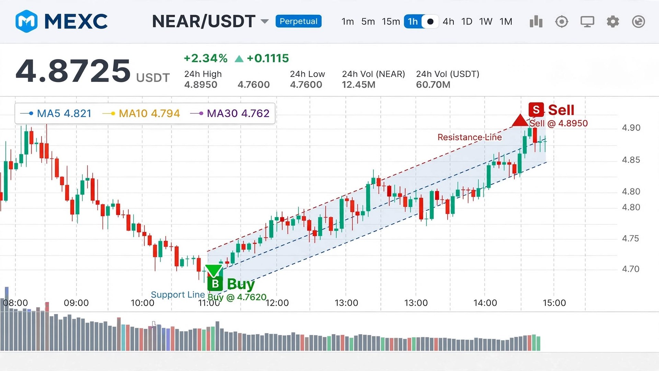Open the chart indicators bar icon

[536, 22]
